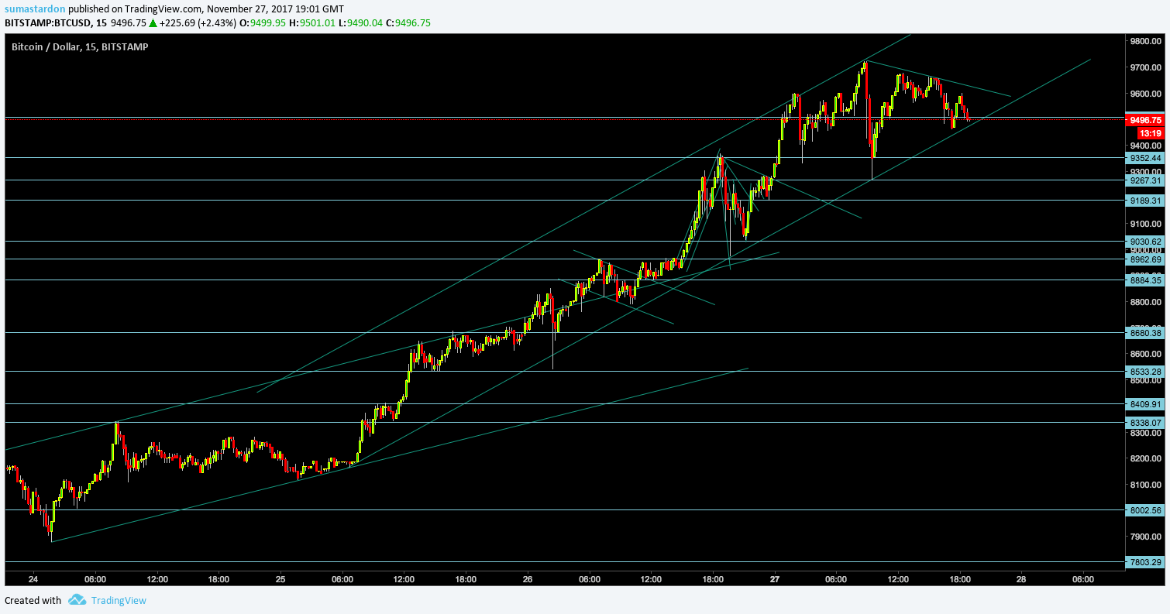The image size is (1170, 614).
Task: Click the 26 date label on time axis
Action: point(528,579)
